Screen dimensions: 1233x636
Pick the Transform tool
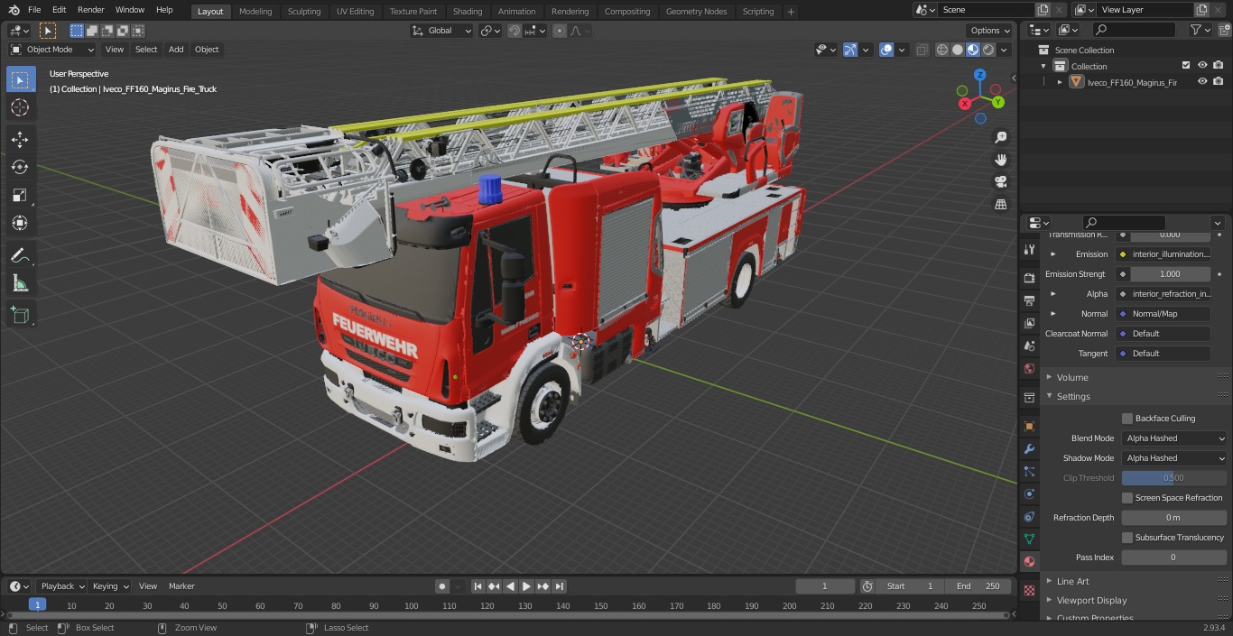click(x=20, y=223)
